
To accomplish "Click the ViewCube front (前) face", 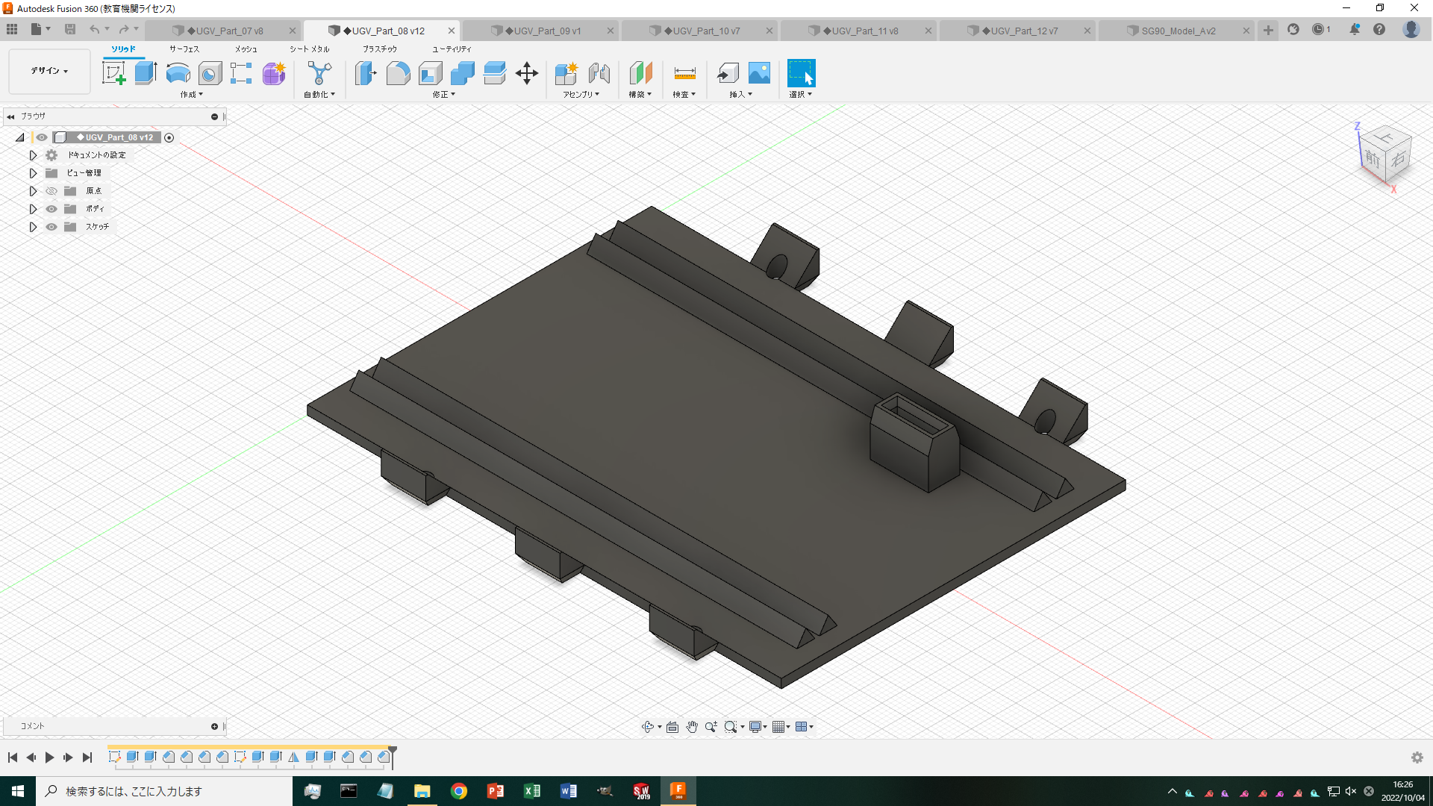I will click(x=1372, y=158).
